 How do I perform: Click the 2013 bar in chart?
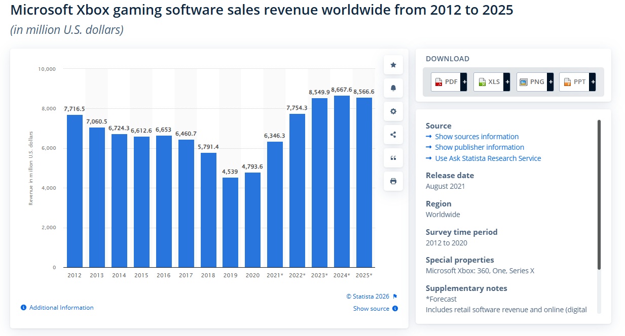click(x=97, y=197)
